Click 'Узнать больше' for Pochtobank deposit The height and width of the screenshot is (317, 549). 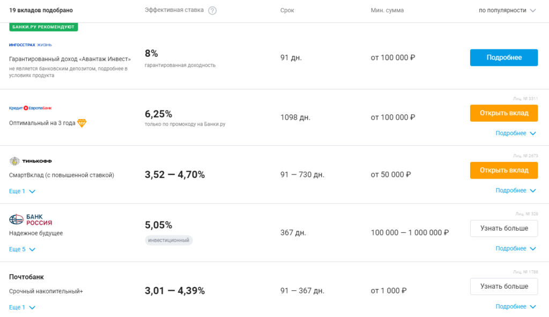click(x=503, y=286)
